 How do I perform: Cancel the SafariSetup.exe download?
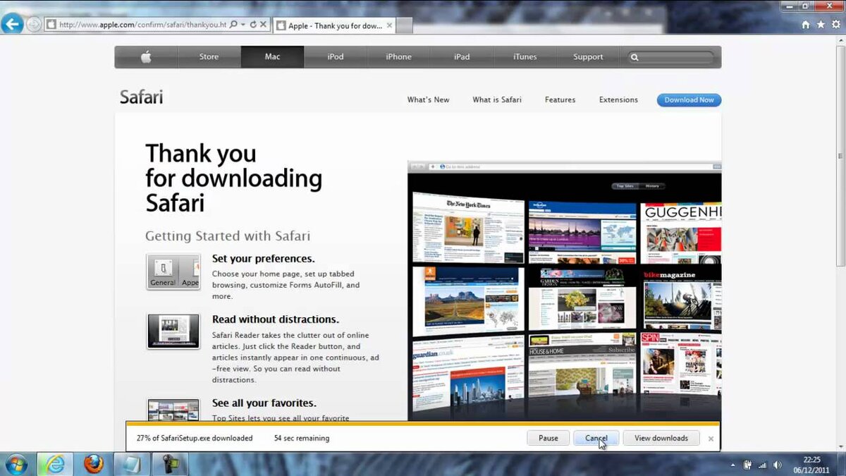pyautogui.click(x=596, y=438)
